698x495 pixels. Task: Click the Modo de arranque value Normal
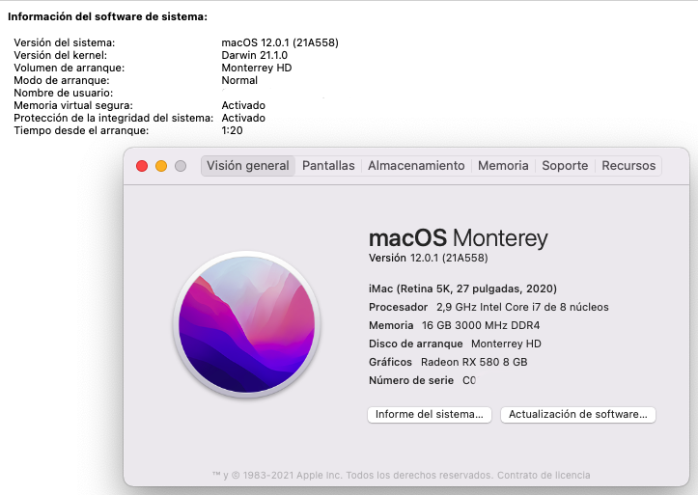[239, 80]
